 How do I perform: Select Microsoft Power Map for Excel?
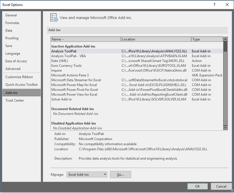[137, 85]
